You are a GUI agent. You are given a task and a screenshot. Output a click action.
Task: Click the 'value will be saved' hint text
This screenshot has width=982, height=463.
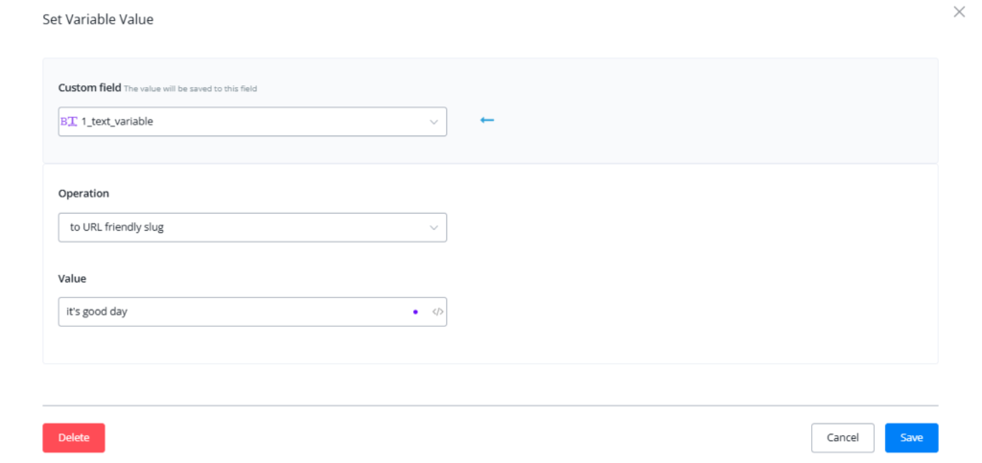point(190,88)
